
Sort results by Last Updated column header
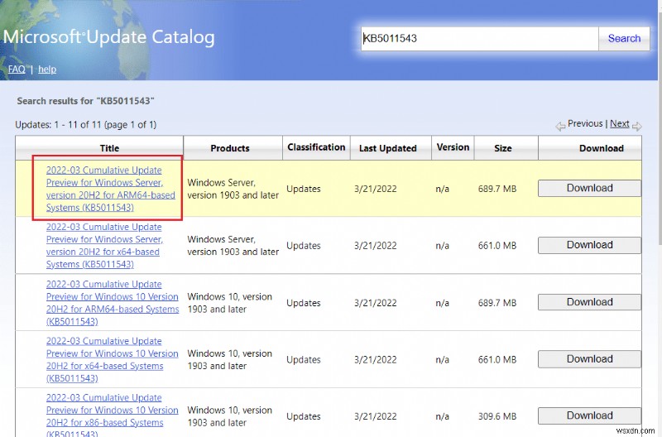(x=387, y=148)
